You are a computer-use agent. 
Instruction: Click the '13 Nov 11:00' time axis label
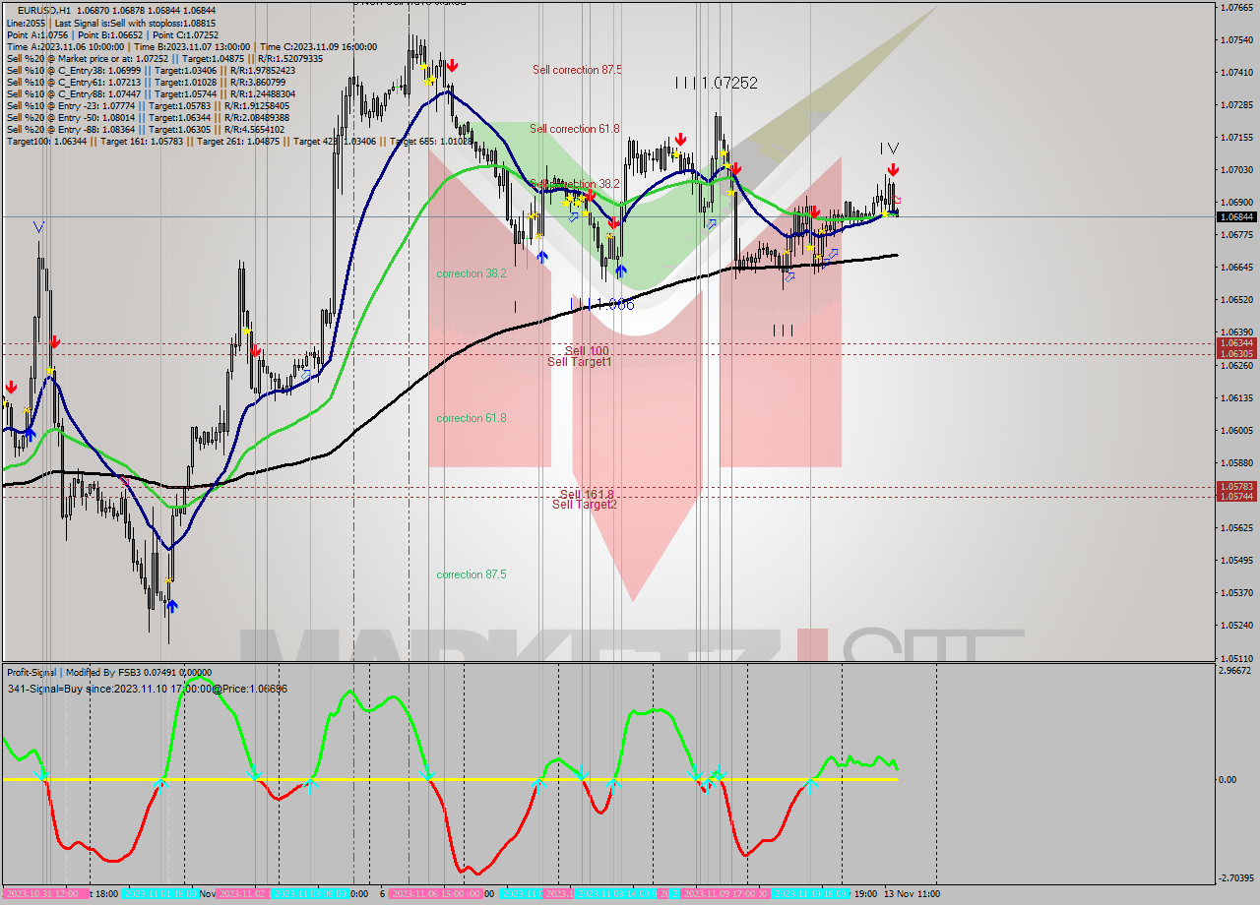coord(912,894)
